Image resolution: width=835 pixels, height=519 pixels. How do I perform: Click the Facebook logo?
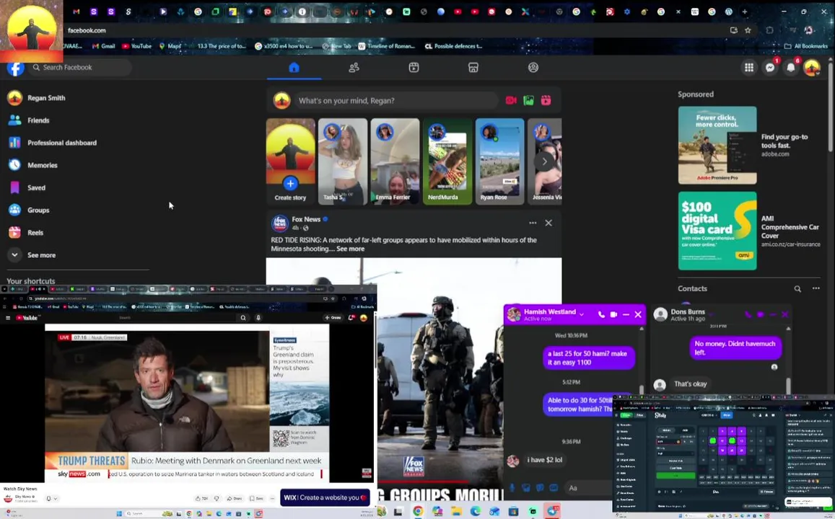tap(15, 68)
